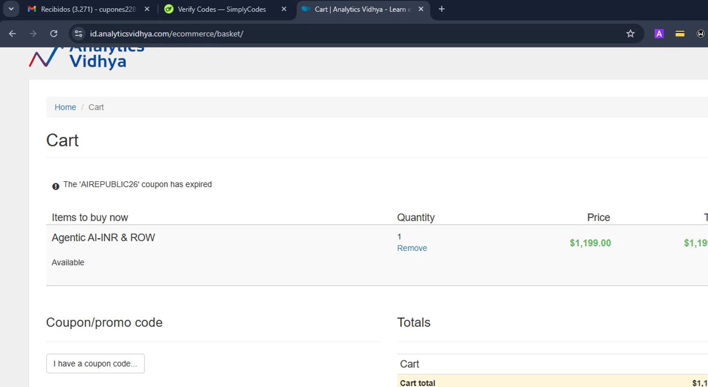Click the Items to buy now header
Viewport: 708px width, 387px height.
point(90,217)
